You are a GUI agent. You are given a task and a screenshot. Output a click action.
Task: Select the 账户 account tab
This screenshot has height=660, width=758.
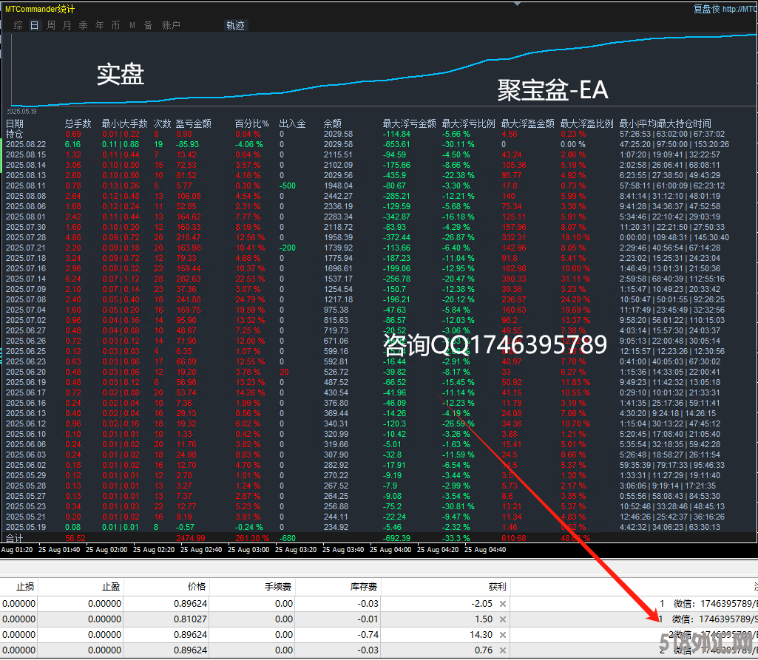[x=171, y=25]
